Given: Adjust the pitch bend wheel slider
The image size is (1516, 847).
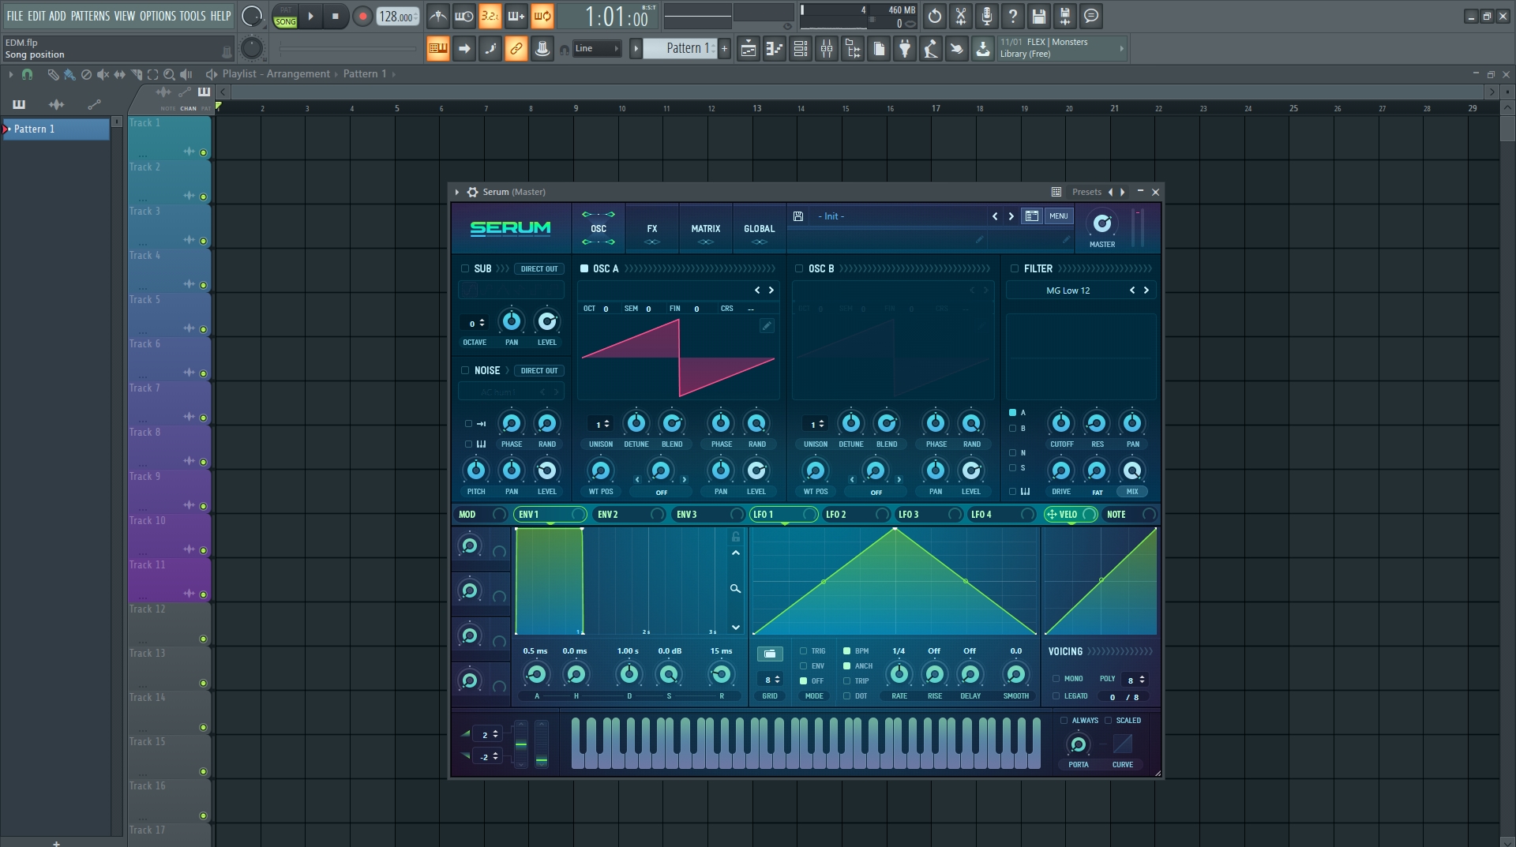Looking at the screenshot, I should point(520,743).
